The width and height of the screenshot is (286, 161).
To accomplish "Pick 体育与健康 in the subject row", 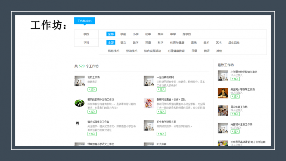I will (x=177, y=43).
